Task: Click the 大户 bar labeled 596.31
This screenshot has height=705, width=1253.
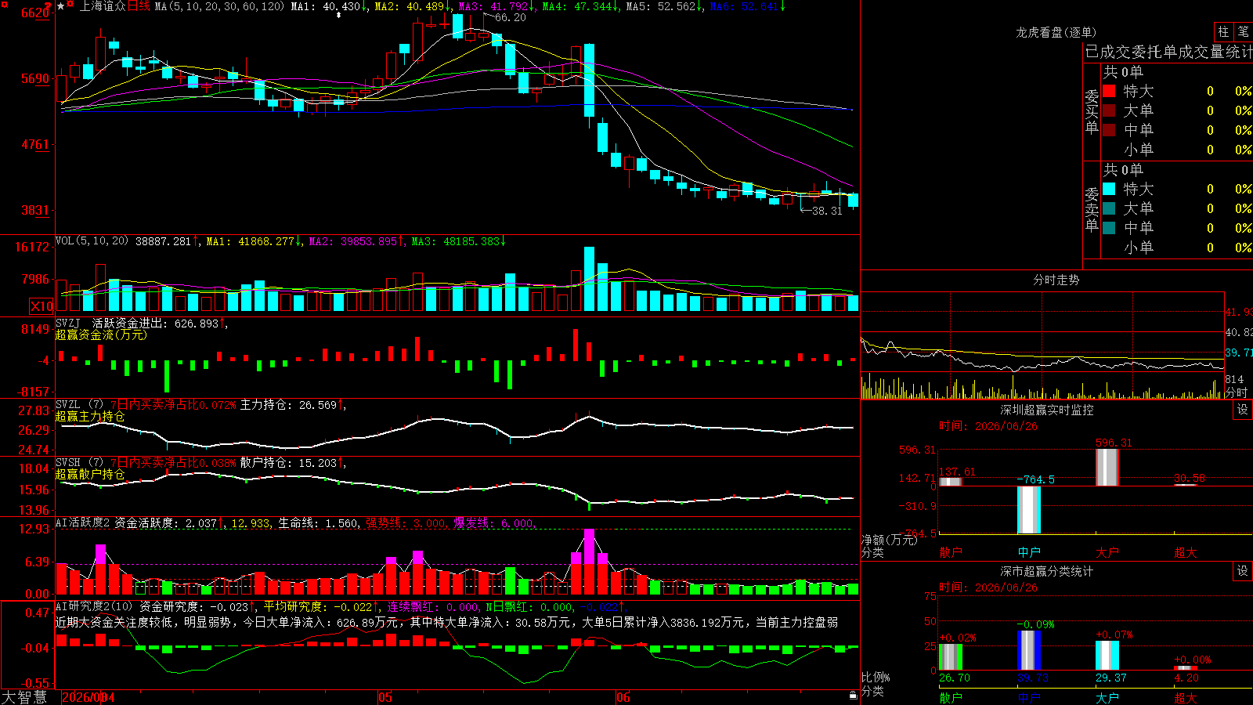Action: tap(1107, 467)
